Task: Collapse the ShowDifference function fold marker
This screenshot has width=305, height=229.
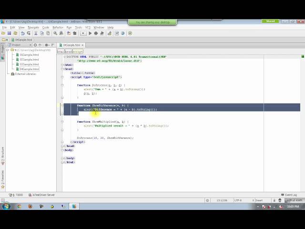Action: click(62, 105)
